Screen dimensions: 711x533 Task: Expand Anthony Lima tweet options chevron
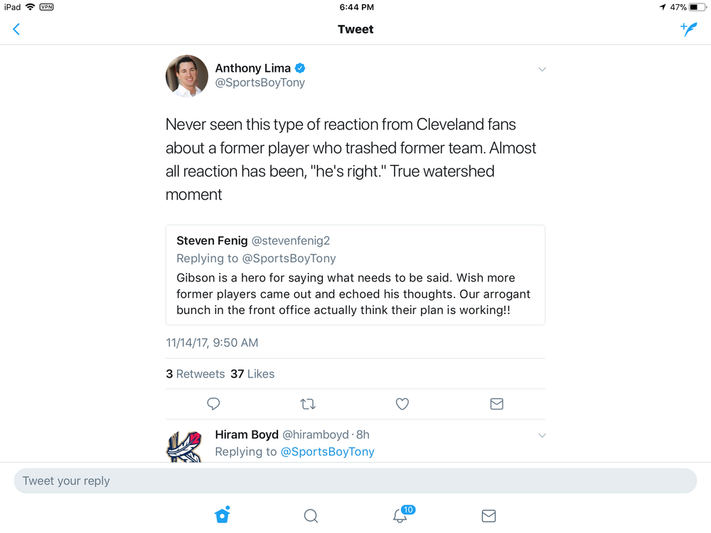point(542,70)
